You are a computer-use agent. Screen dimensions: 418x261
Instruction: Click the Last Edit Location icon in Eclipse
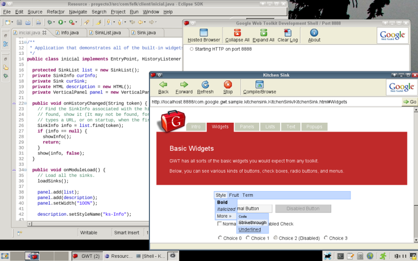132,22
